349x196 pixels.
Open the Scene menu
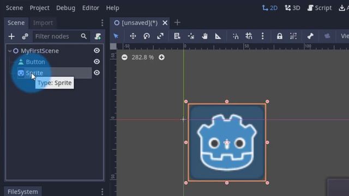click(14, 8)
